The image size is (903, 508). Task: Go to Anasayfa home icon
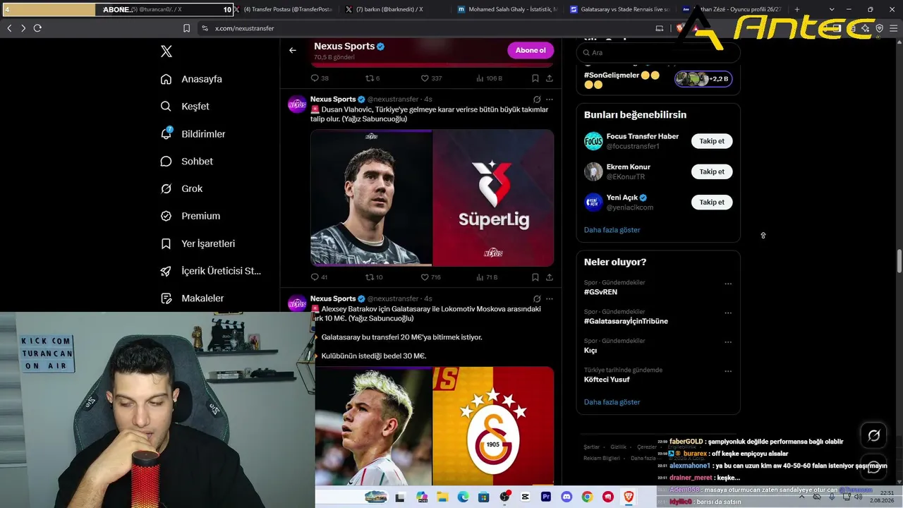pyautogui.click(x=166, y=79)
